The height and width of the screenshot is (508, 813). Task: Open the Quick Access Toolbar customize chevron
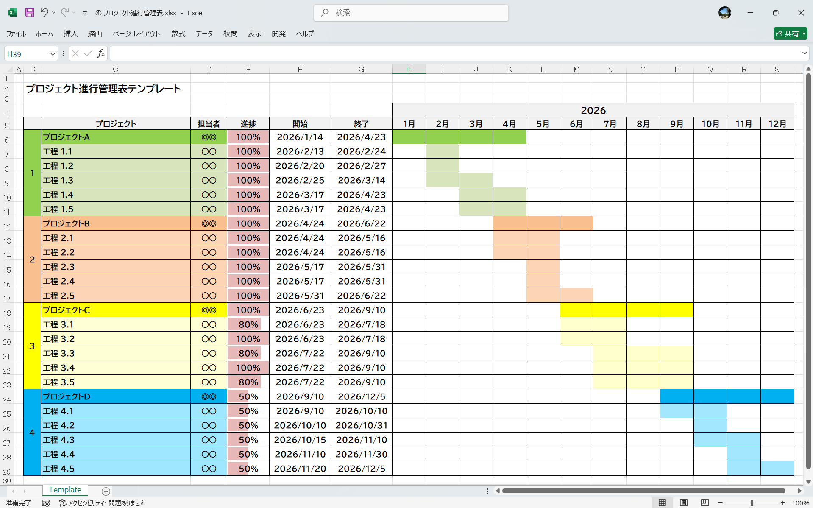click(85, 13)
